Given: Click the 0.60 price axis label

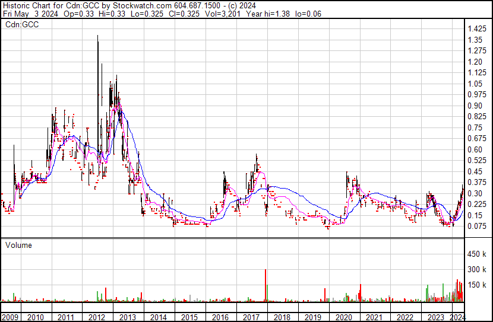Looking at the screenshot, I should pyautogui.click(x=475, y=149).
